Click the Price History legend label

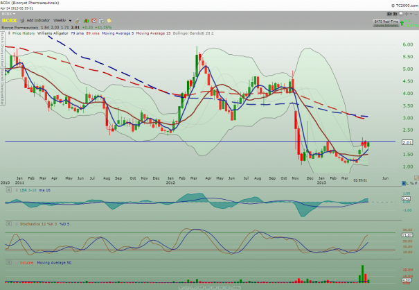tap(24, 33)
